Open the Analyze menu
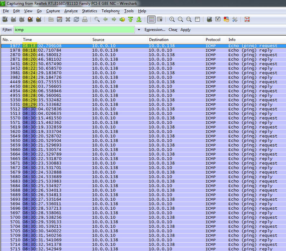Screen dimensions: 286x251 [71, 11]
